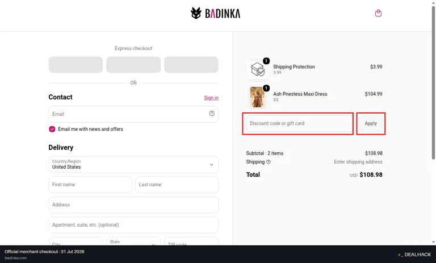The width and height of the screenshot is (436, 263).
Task: Click the Sign in link
Action: [x=211, y=98]
